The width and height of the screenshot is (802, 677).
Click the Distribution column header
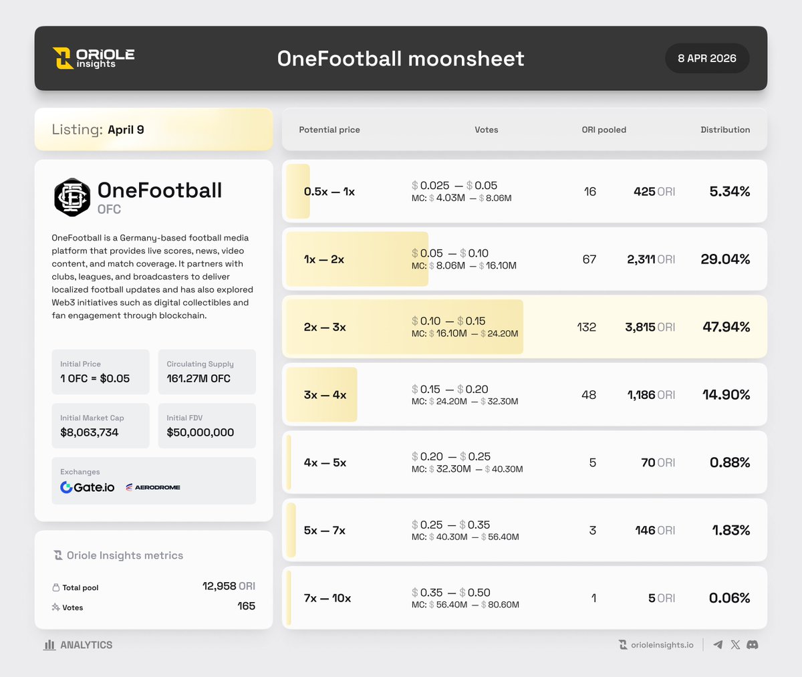click(725, 130)
